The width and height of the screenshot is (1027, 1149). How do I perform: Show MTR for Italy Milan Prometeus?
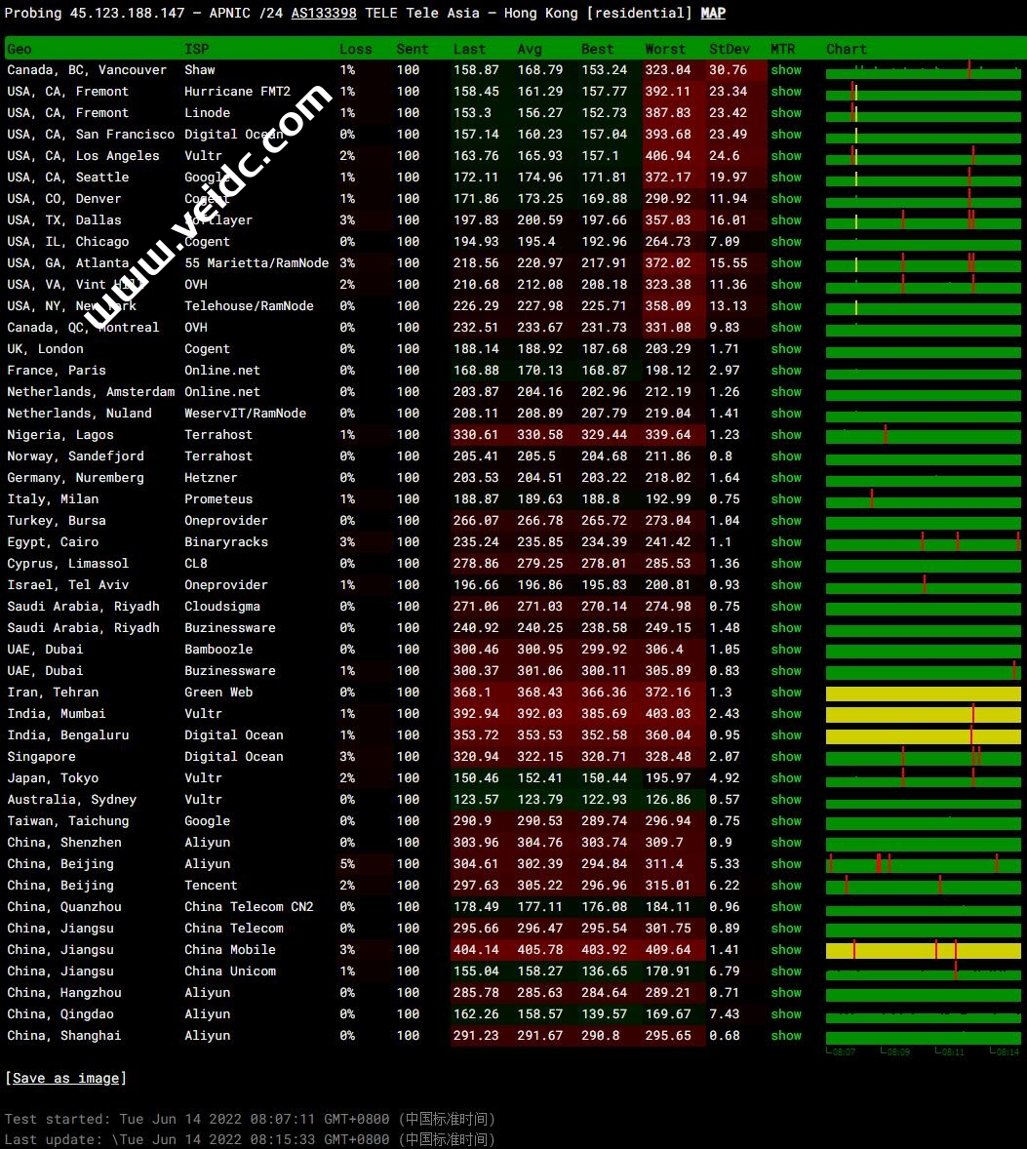[786, 499]
